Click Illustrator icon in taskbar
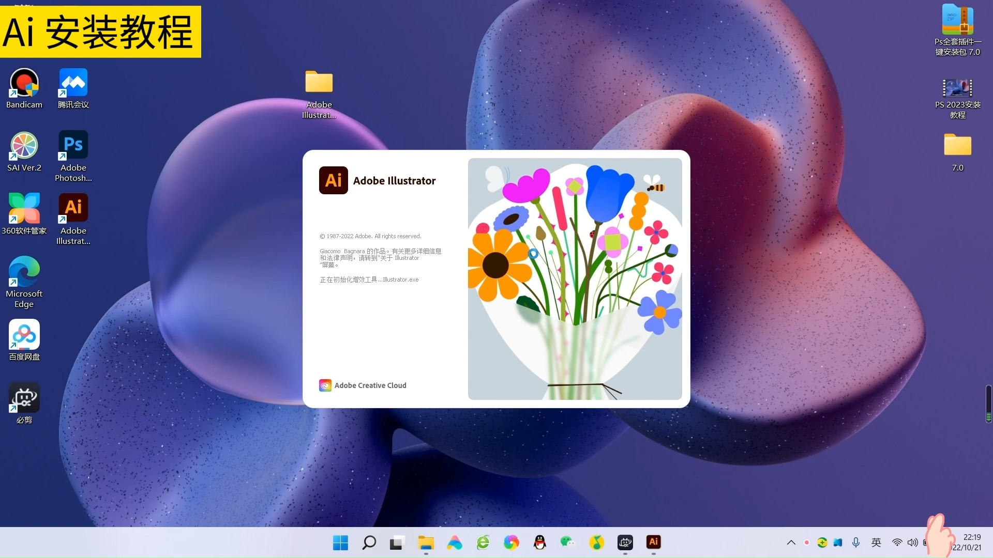 pyautogui.click(x=653, y=542)
